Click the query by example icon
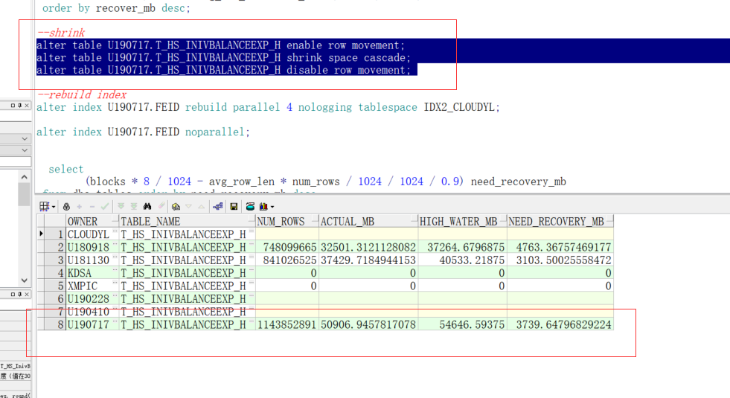This screenshot has height=398, width=730. (x=176, y=206)
